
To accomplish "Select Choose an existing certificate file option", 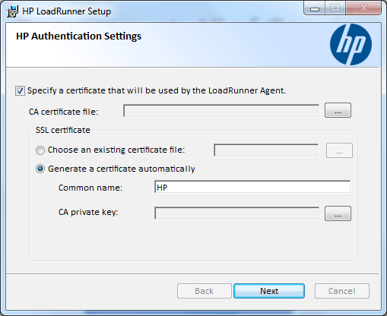I will (x=40, y=150).
